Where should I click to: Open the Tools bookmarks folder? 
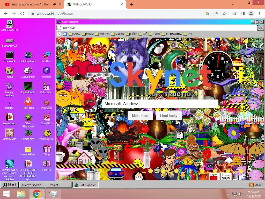[154, 34]
